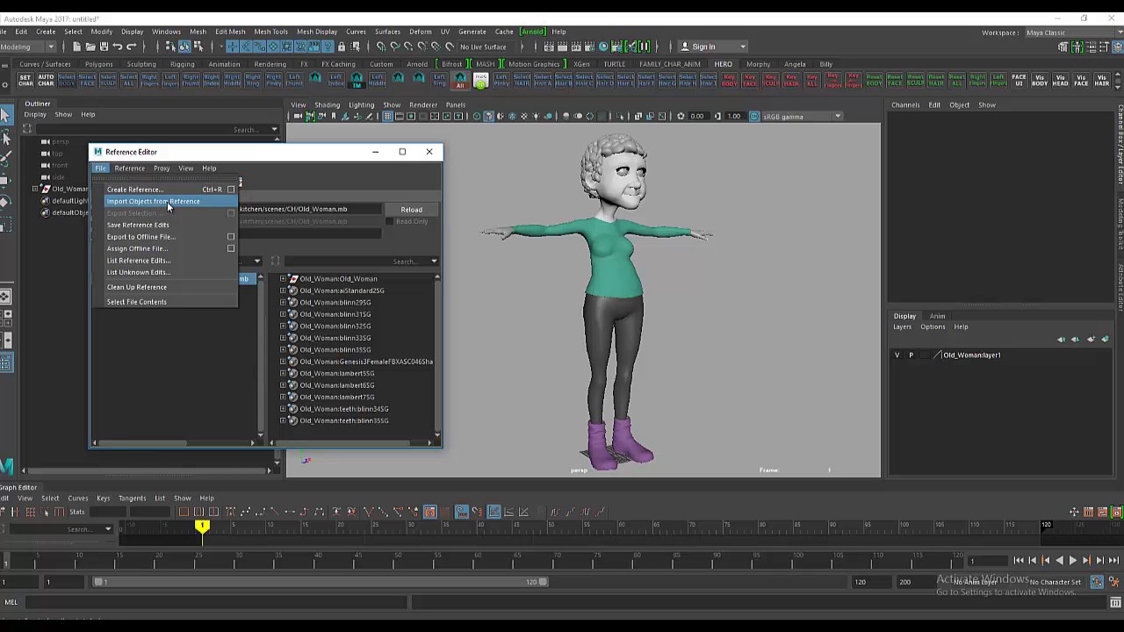
Task: Open Mesh Tools in main menu bar
Action: [270, 32]
